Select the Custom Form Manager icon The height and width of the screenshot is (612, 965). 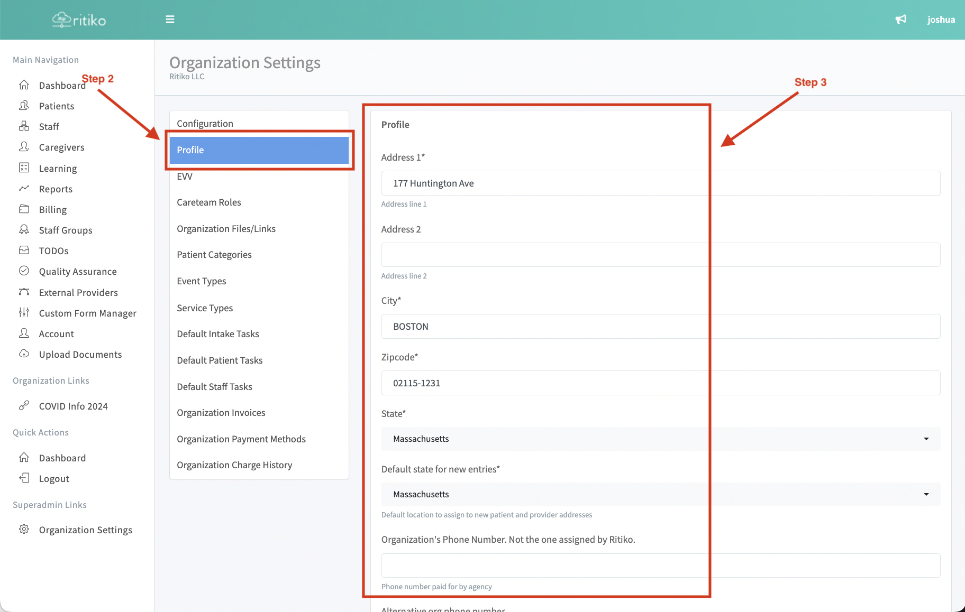(24, 313)
